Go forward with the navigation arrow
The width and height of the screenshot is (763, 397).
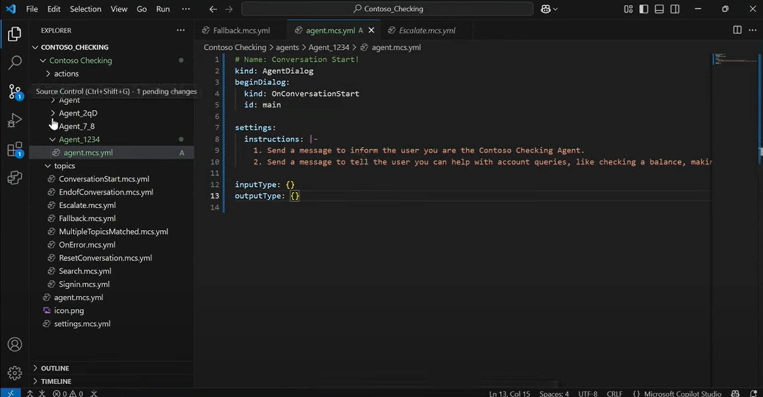point(229,9)
